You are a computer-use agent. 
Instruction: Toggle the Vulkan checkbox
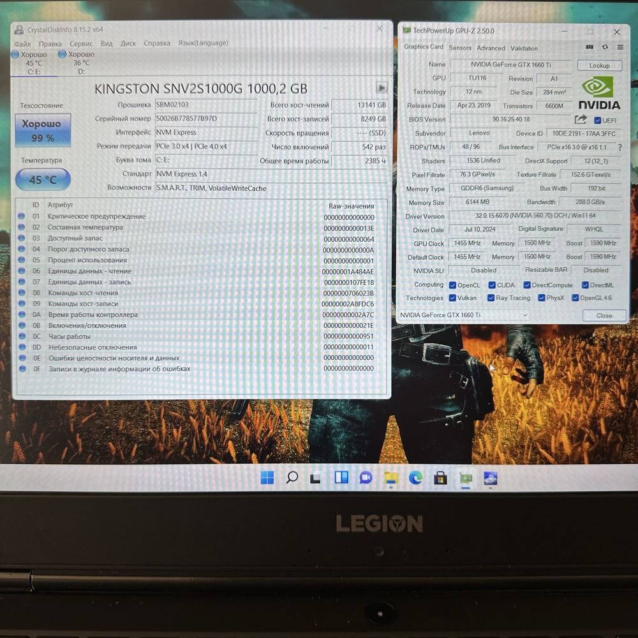[x=452, y=298]
